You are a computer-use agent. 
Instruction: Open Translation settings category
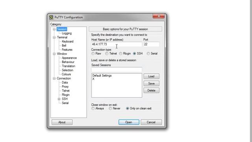[69, 66]
